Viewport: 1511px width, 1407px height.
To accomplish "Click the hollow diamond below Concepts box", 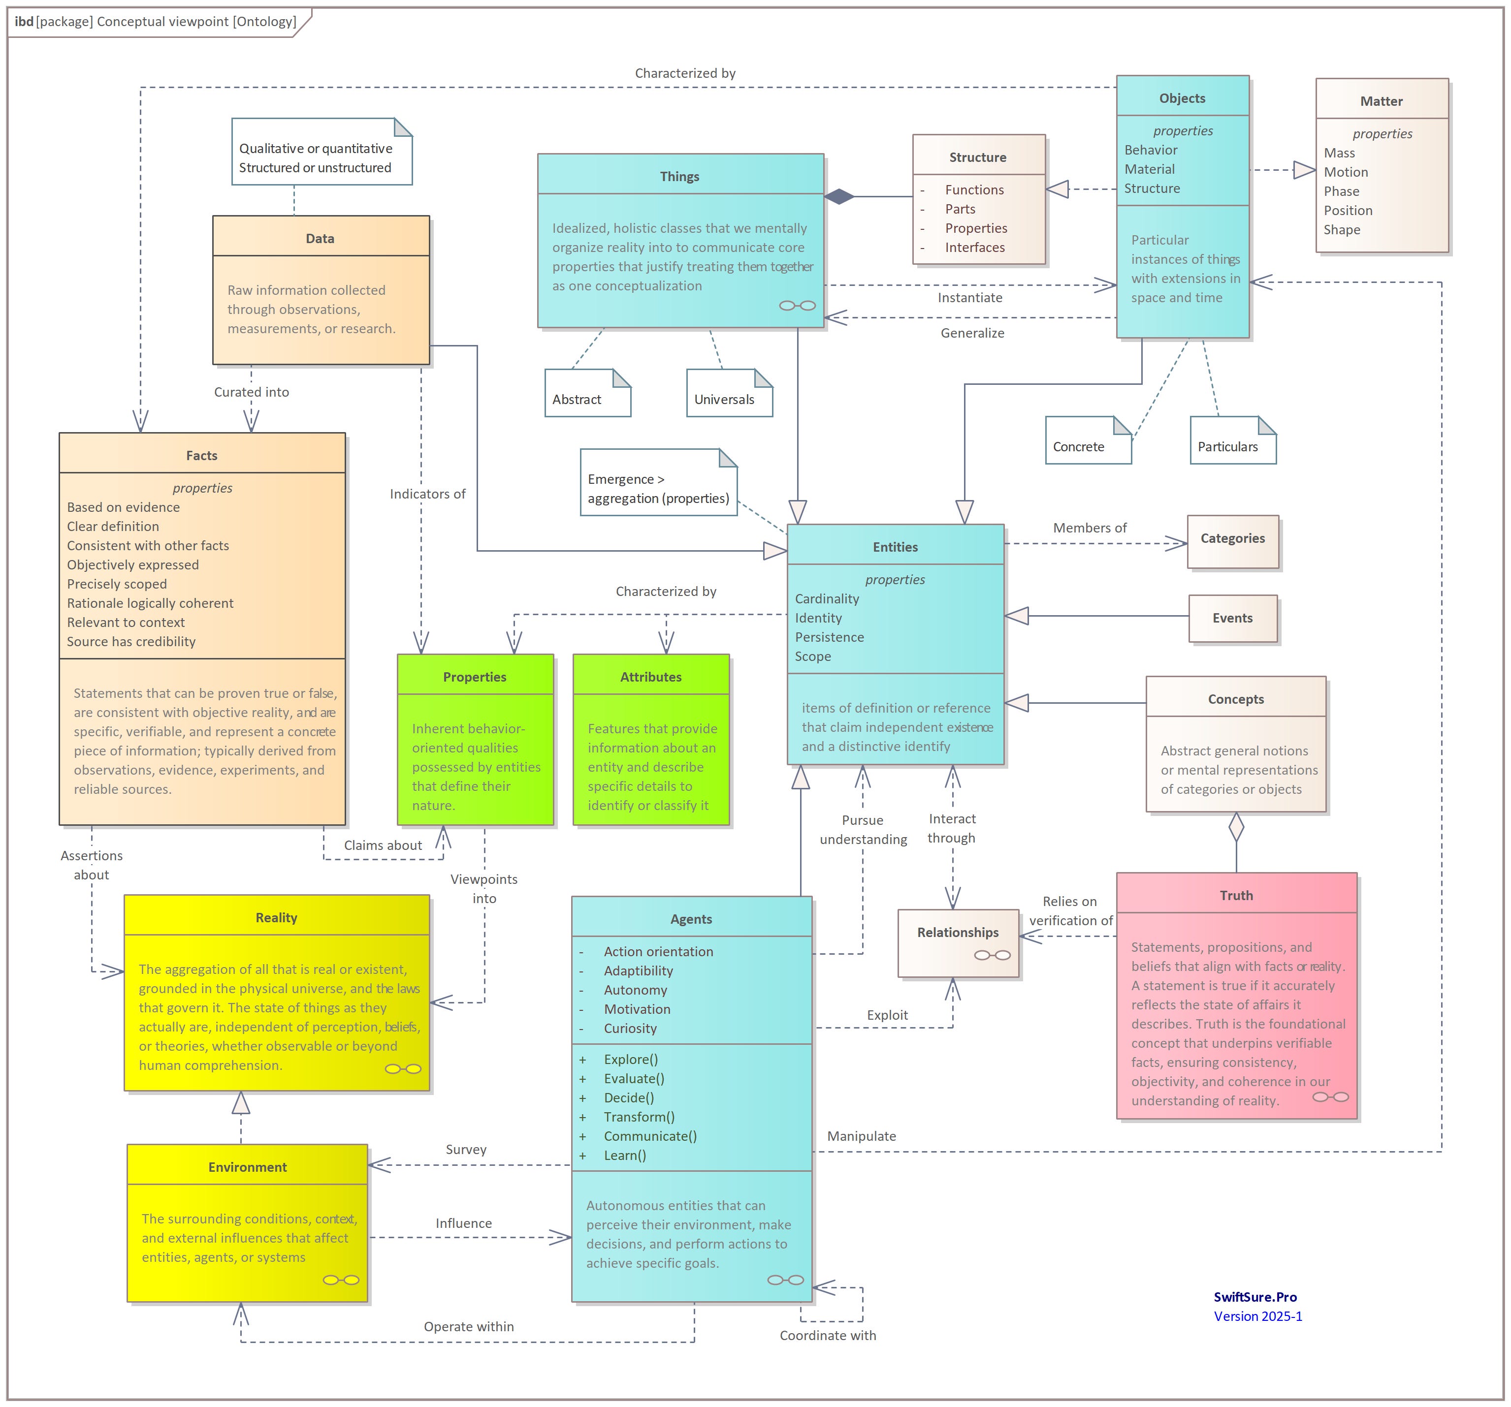I will pos(1237,827).
